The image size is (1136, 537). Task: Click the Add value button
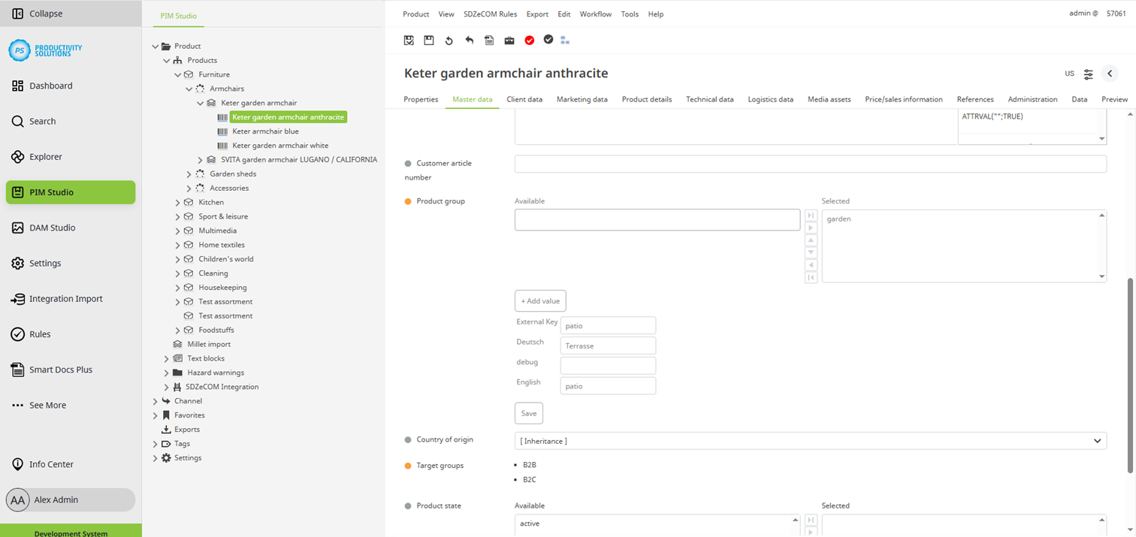pos(539,300)
